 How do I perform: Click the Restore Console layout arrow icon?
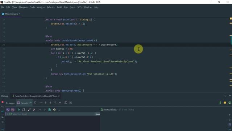(x=30, y=103)
